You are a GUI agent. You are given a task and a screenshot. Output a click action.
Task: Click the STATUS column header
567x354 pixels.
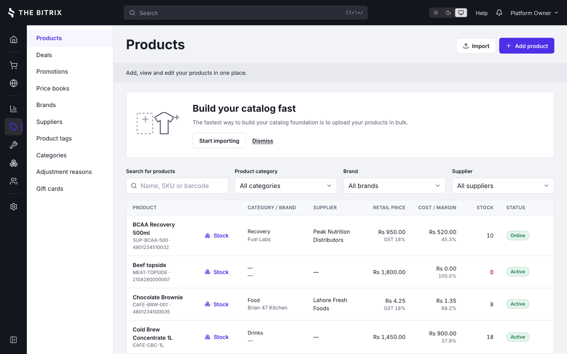516,208
